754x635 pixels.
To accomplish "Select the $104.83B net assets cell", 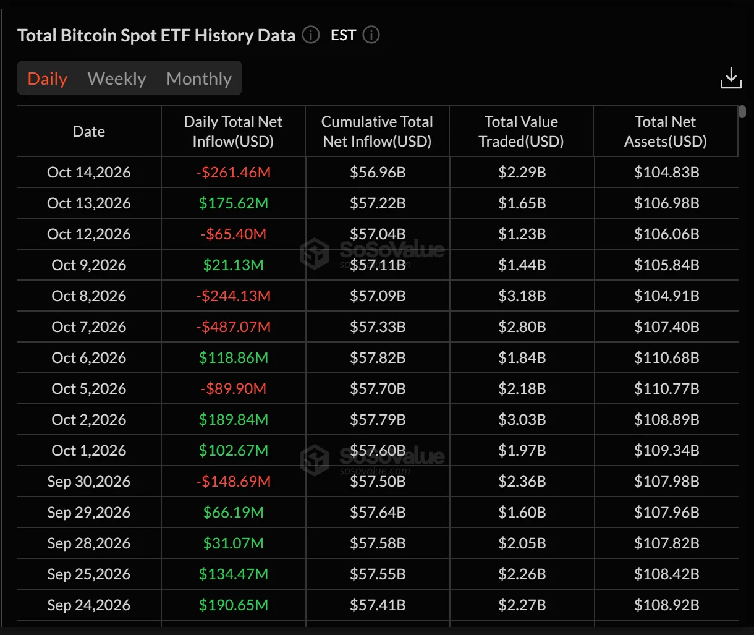I will pos(666,172).
